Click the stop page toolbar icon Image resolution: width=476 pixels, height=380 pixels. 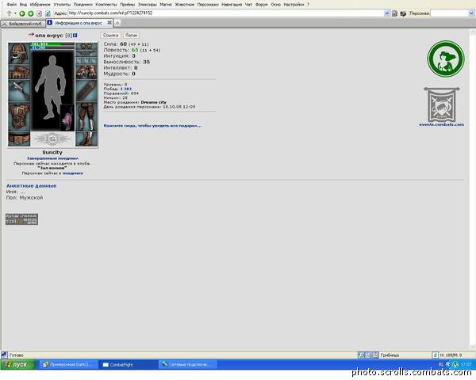[39, 13]
